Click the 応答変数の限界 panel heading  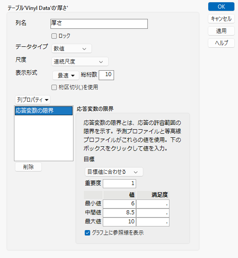95,109
